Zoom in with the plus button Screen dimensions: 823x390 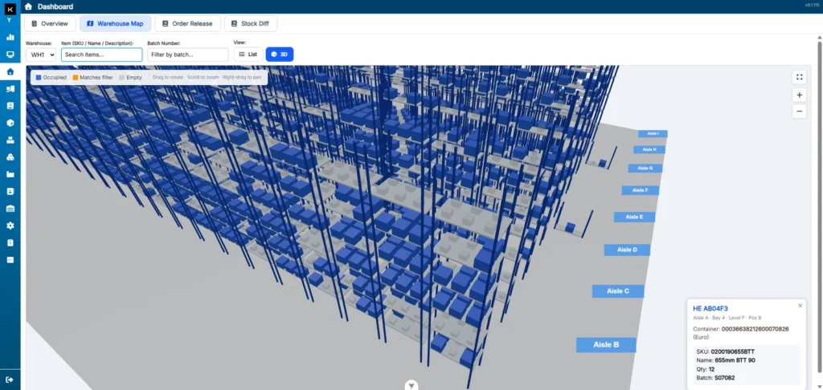point(799,95)
